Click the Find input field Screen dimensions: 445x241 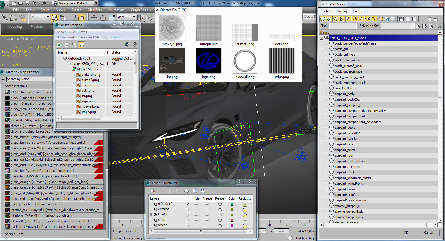point(343,26)
